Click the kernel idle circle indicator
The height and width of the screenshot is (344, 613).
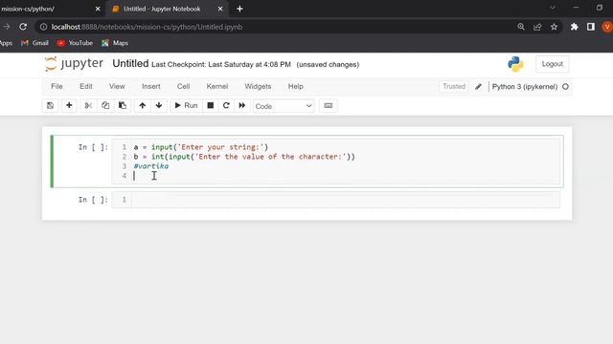[x=565, y=87]
